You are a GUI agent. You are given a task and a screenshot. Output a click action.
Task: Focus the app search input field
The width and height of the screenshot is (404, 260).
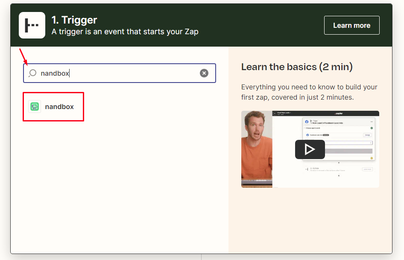coord(120,73)
